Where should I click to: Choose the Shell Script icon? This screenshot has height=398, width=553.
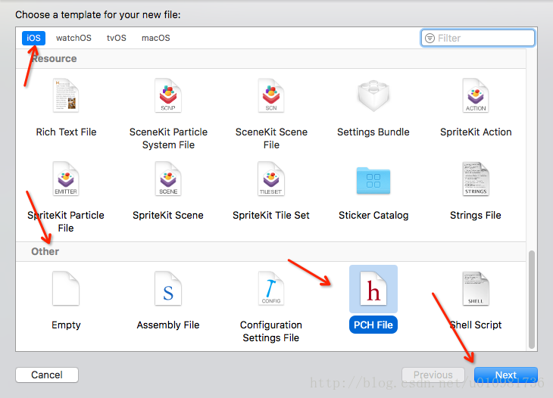pos(476,288)
